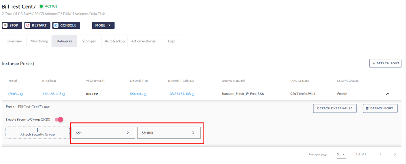Copy the External IP ID 866ded...
This screenshot has height=164, width=406.
[x=145, y=94]
